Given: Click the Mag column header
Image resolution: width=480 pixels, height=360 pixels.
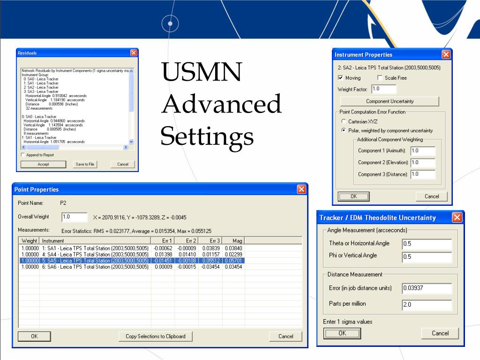Looking at the screenshot, I should point(233,240).
